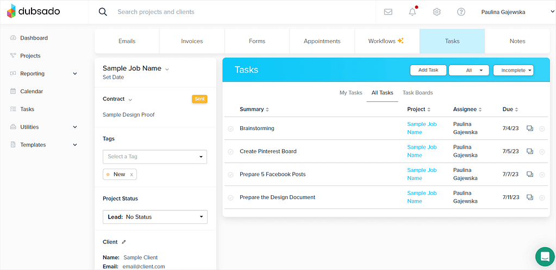Mark Create Pinterest Board as complete
The width and height of the screenshot is (556, 270).
point(230,152)
